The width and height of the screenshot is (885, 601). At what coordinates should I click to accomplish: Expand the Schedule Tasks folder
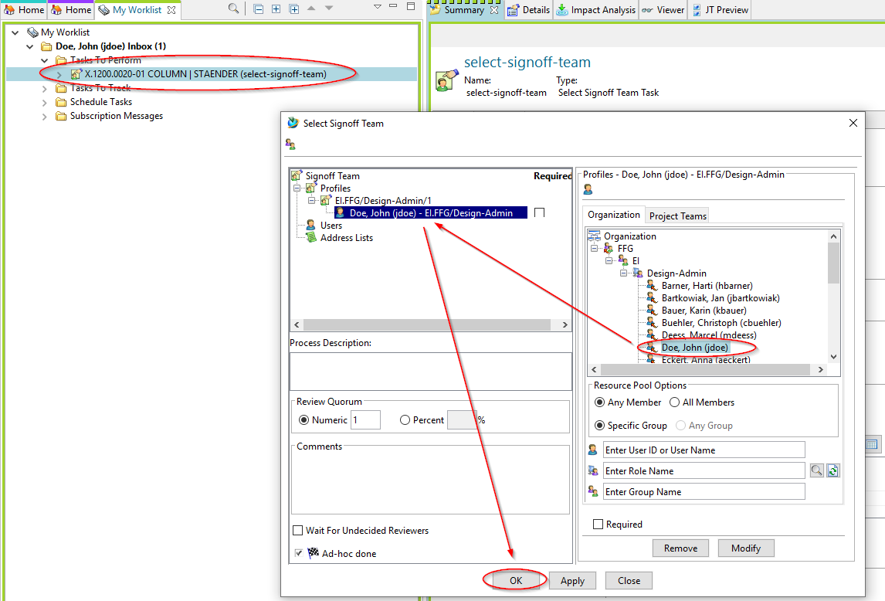coord(45,102)
